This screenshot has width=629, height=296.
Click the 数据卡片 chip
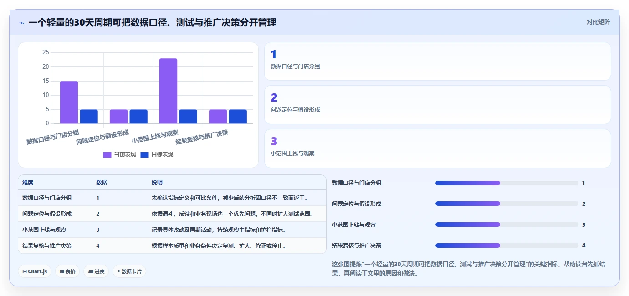click(129, 271)
